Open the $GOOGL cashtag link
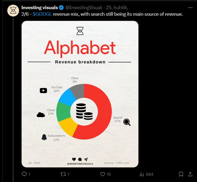The width and height of the screenshot is (197, 182). pos(42,14)
